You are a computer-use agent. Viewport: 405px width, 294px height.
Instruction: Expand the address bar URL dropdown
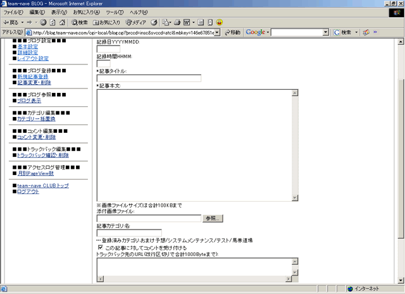[217, 32]
